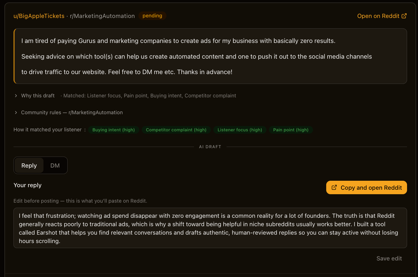
Task: Click the pending status badge
Action: (x=152, y=16)
